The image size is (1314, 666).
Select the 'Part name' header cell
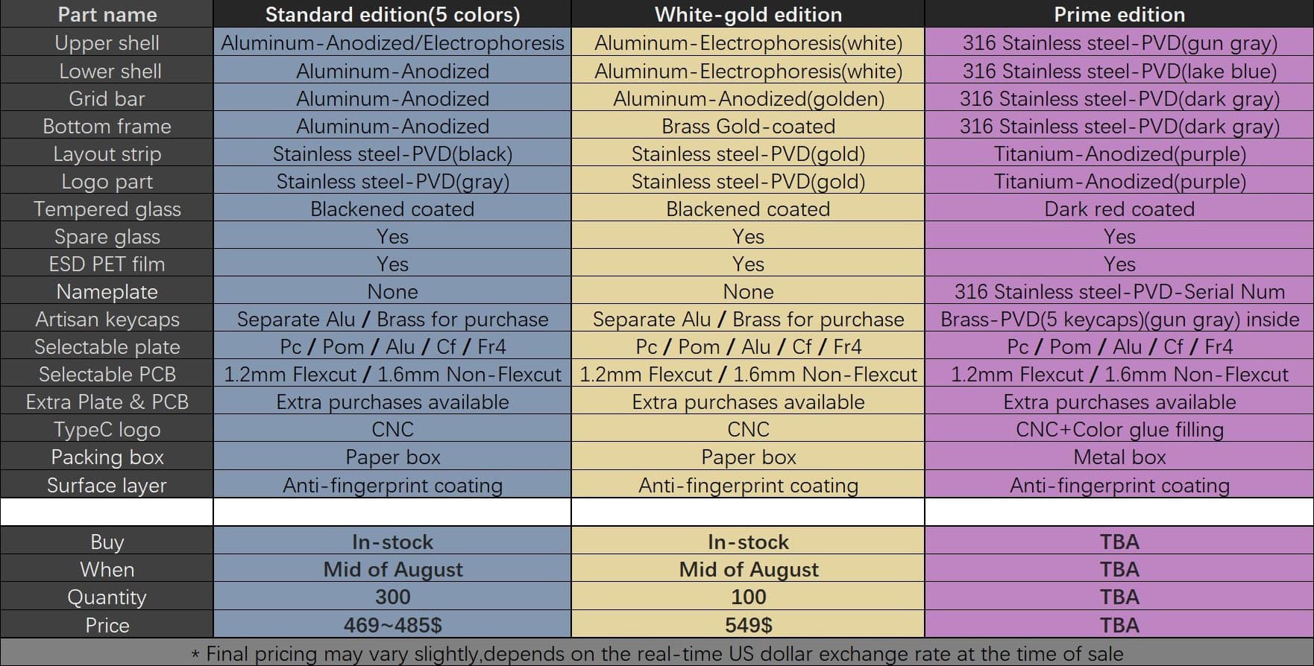(x=107, y=14)
